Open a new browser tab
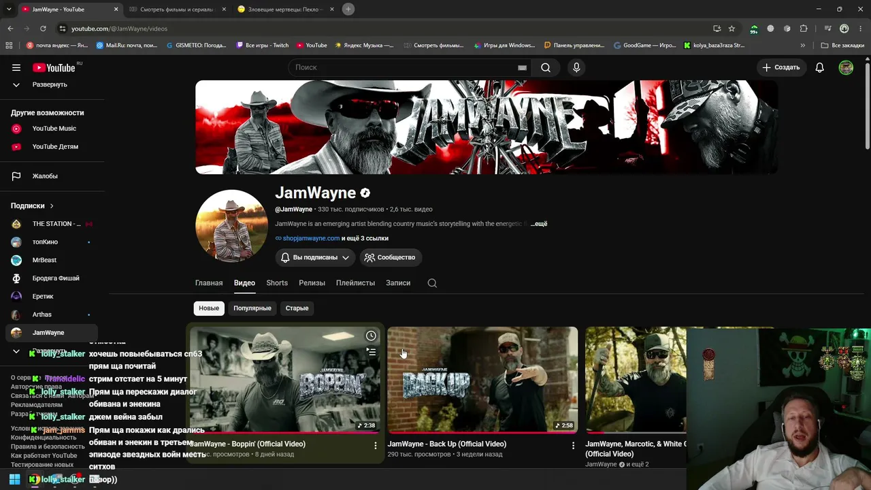The height and width of the screenshot is (490, 871). click(x=348, y=9)
